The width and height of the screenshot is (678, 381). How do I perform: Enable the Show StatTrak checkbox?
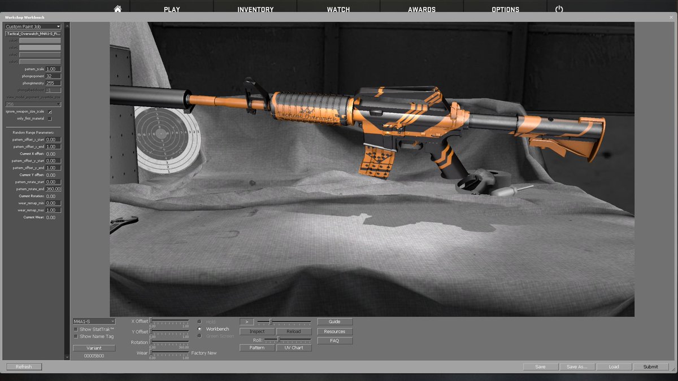pyautogui.click(x=76, y=329)
